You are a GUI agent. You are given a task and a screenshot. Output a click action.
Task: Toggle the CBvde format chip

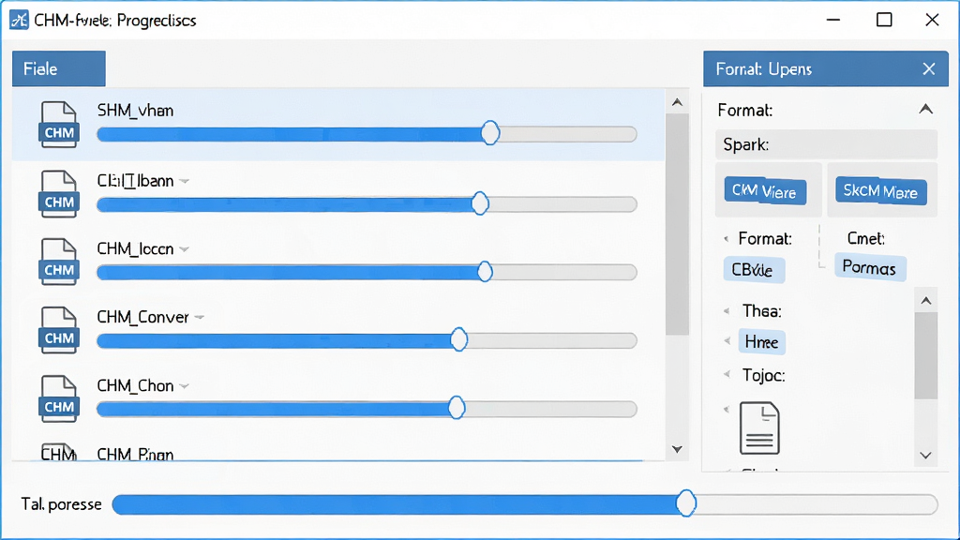(x=754, y=270)
